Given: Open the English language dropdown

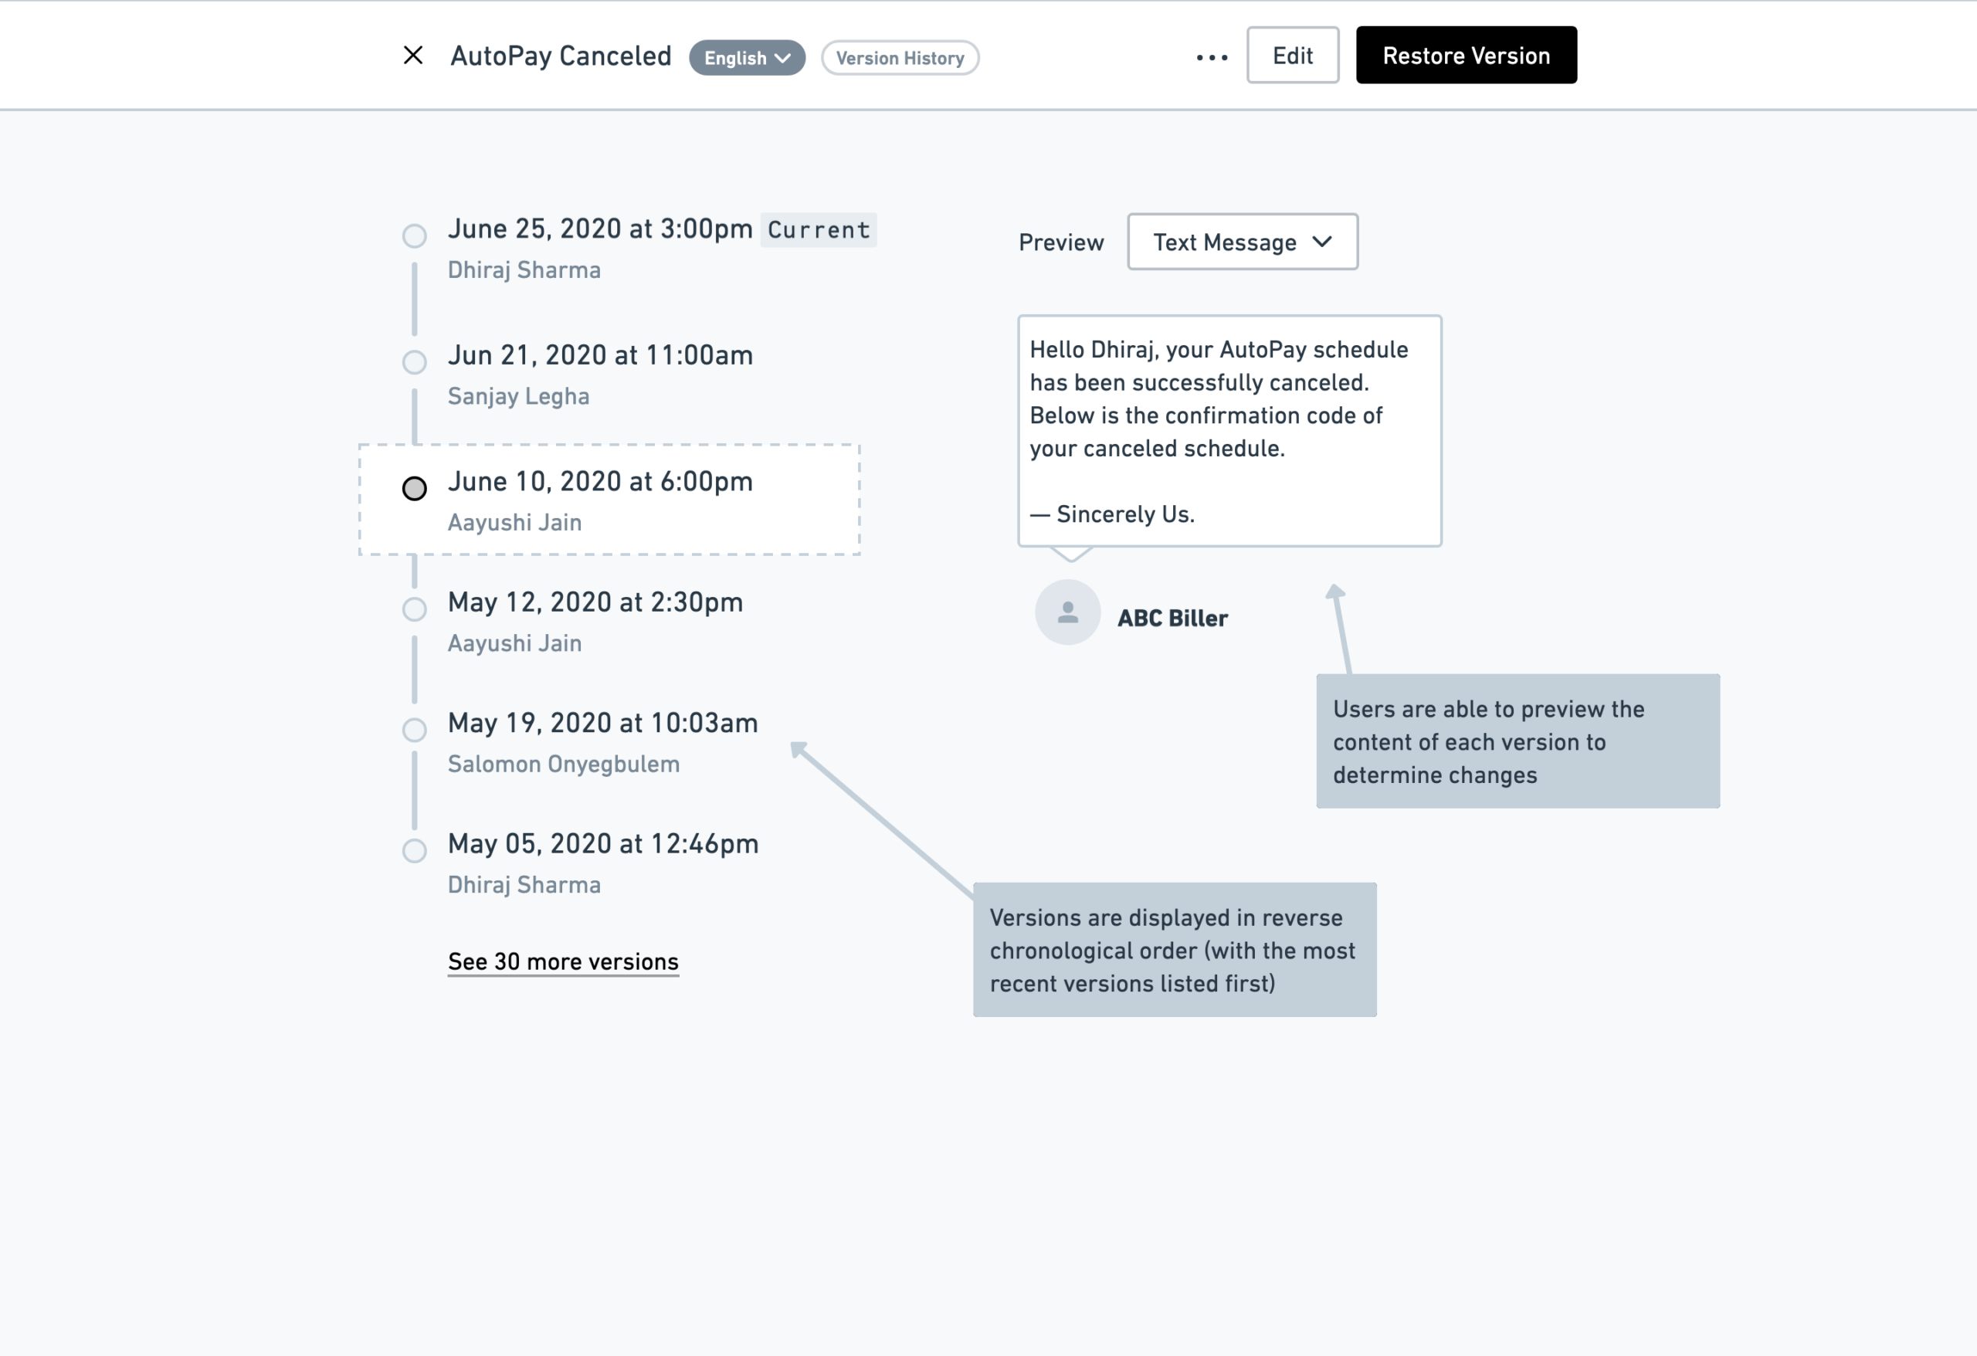Looking at the screenshot, I should click(747, 58).
